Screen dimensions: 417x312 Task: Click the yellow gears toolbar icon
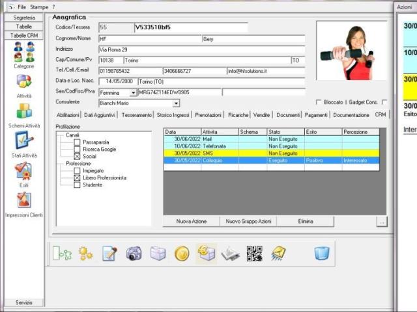85,253
